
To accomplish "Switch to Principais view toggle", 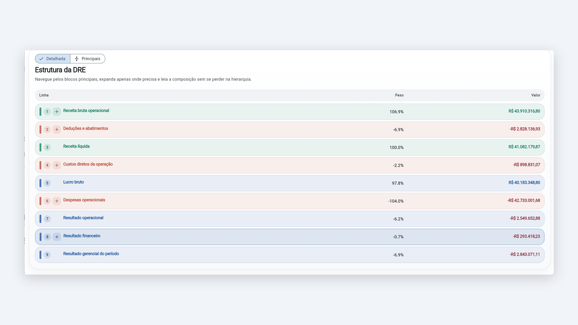I will (x=88, y=59).
